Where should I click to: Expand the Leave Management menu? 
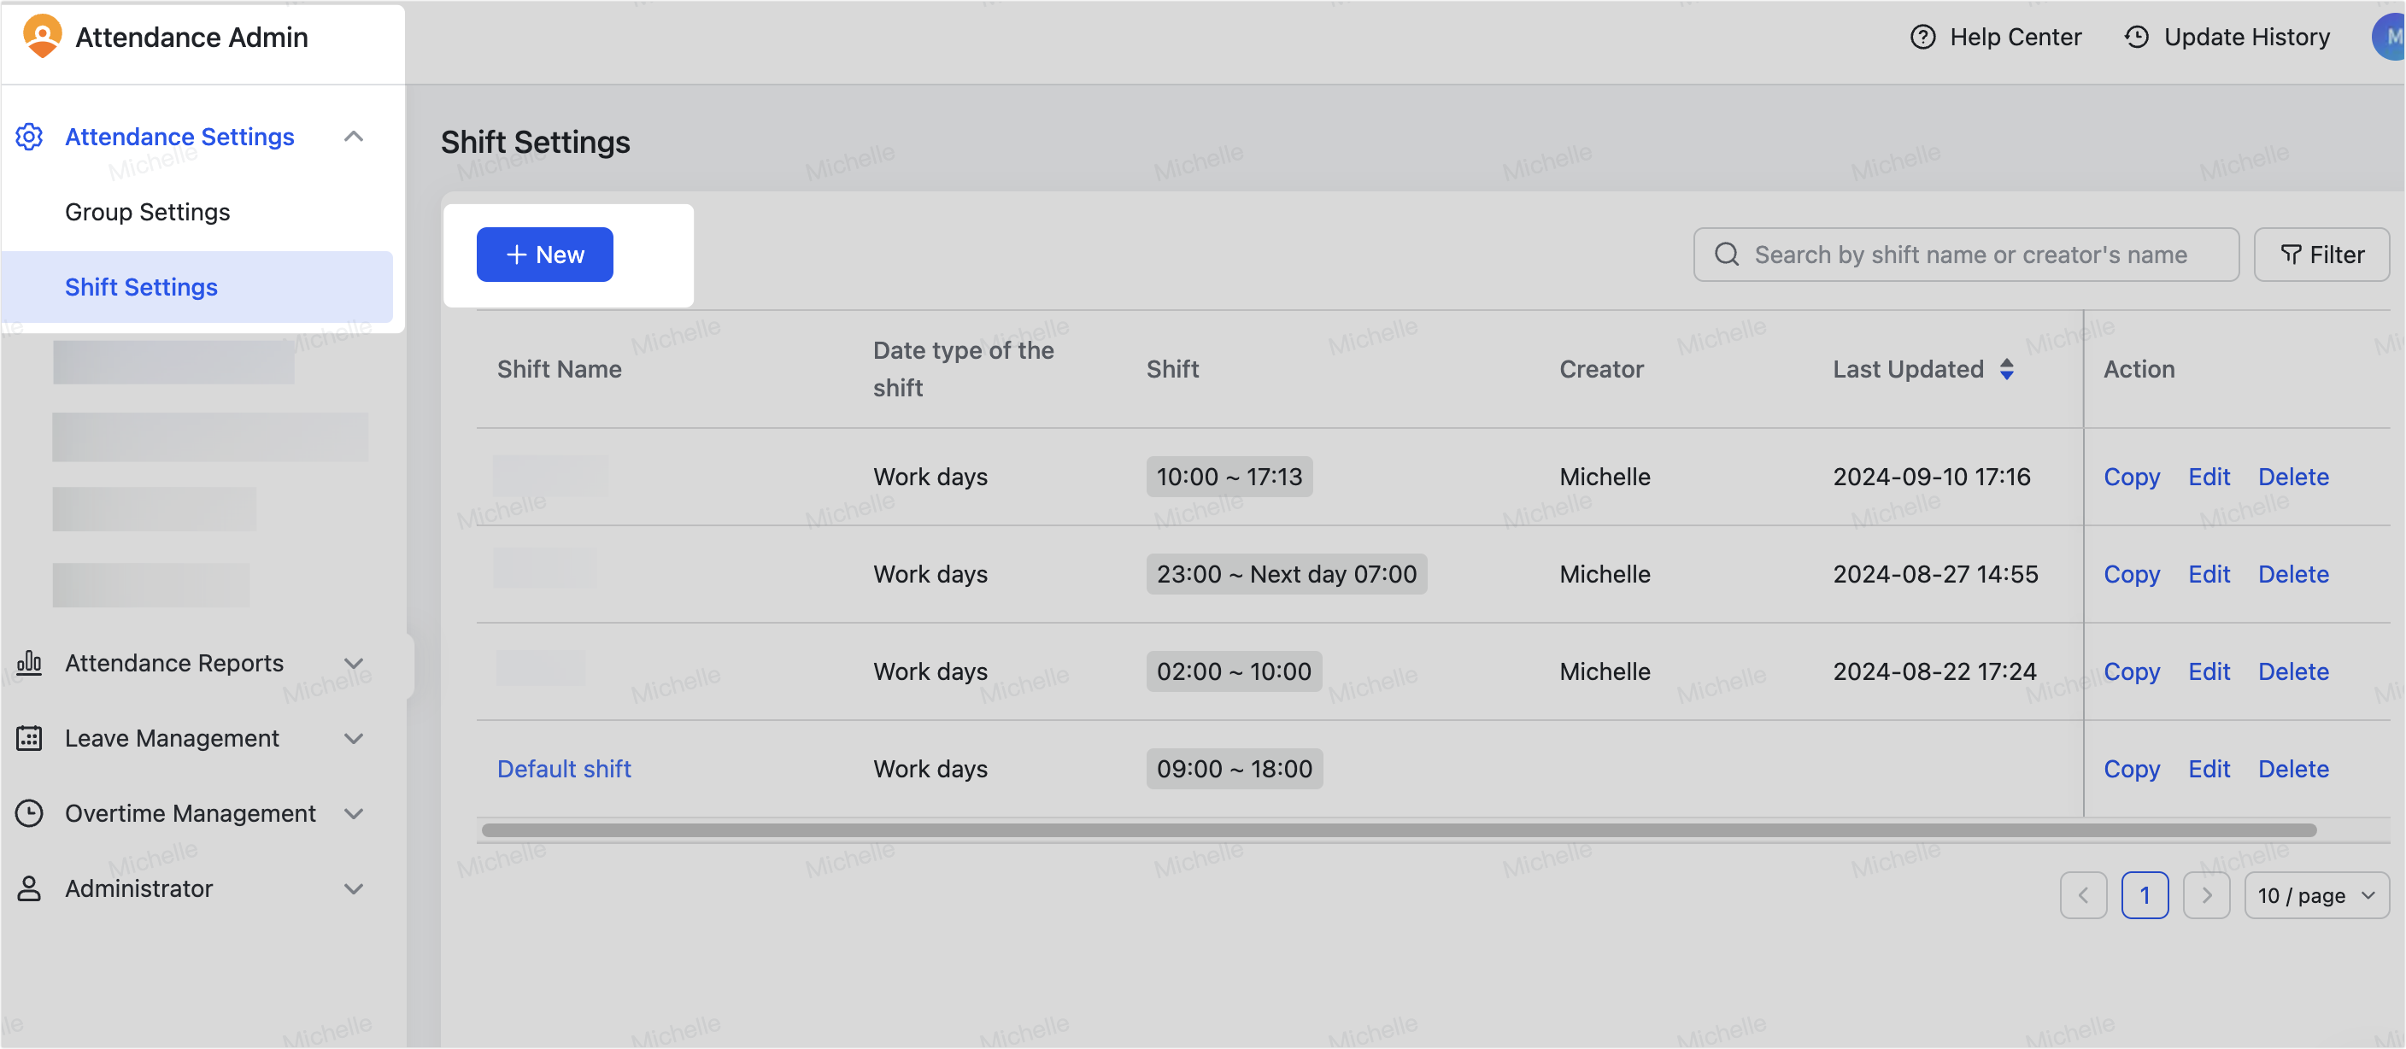pos(354,738)
